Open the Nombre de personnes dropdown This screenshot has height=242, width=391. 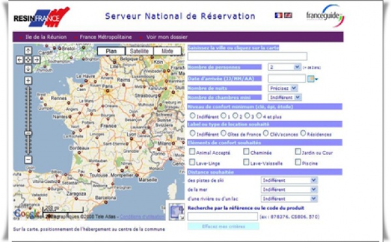point(285,67)
